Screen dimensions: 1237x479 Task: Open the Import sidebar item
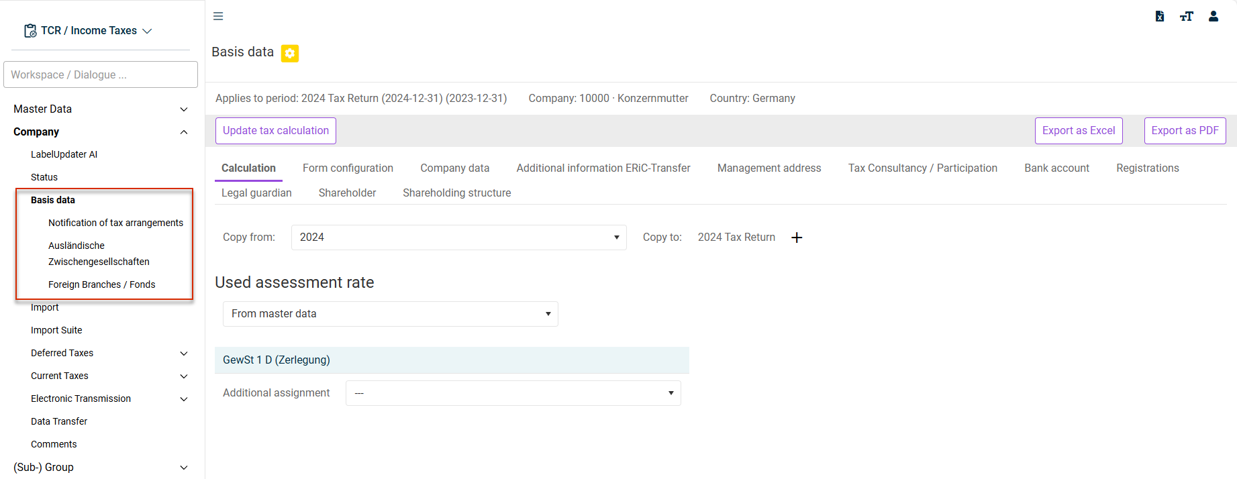click(x=45, y=307)
